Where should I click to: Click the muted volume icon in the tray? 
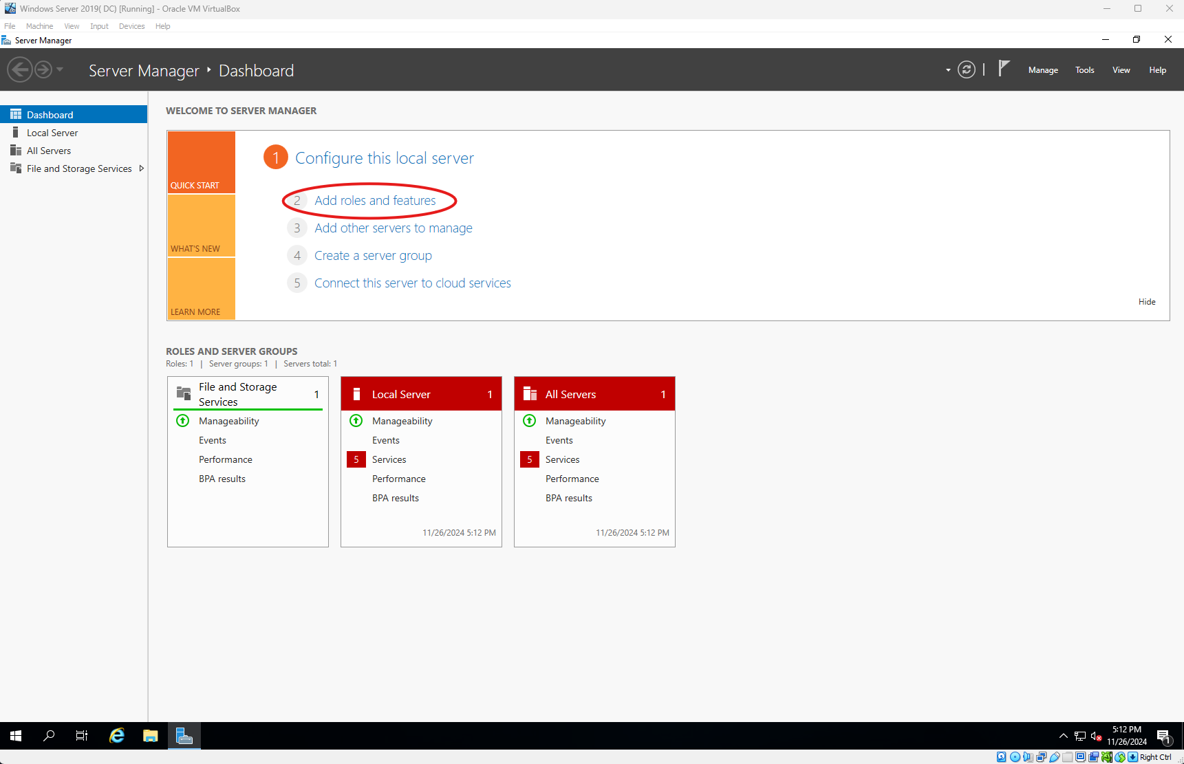[x=1097, y=736]
